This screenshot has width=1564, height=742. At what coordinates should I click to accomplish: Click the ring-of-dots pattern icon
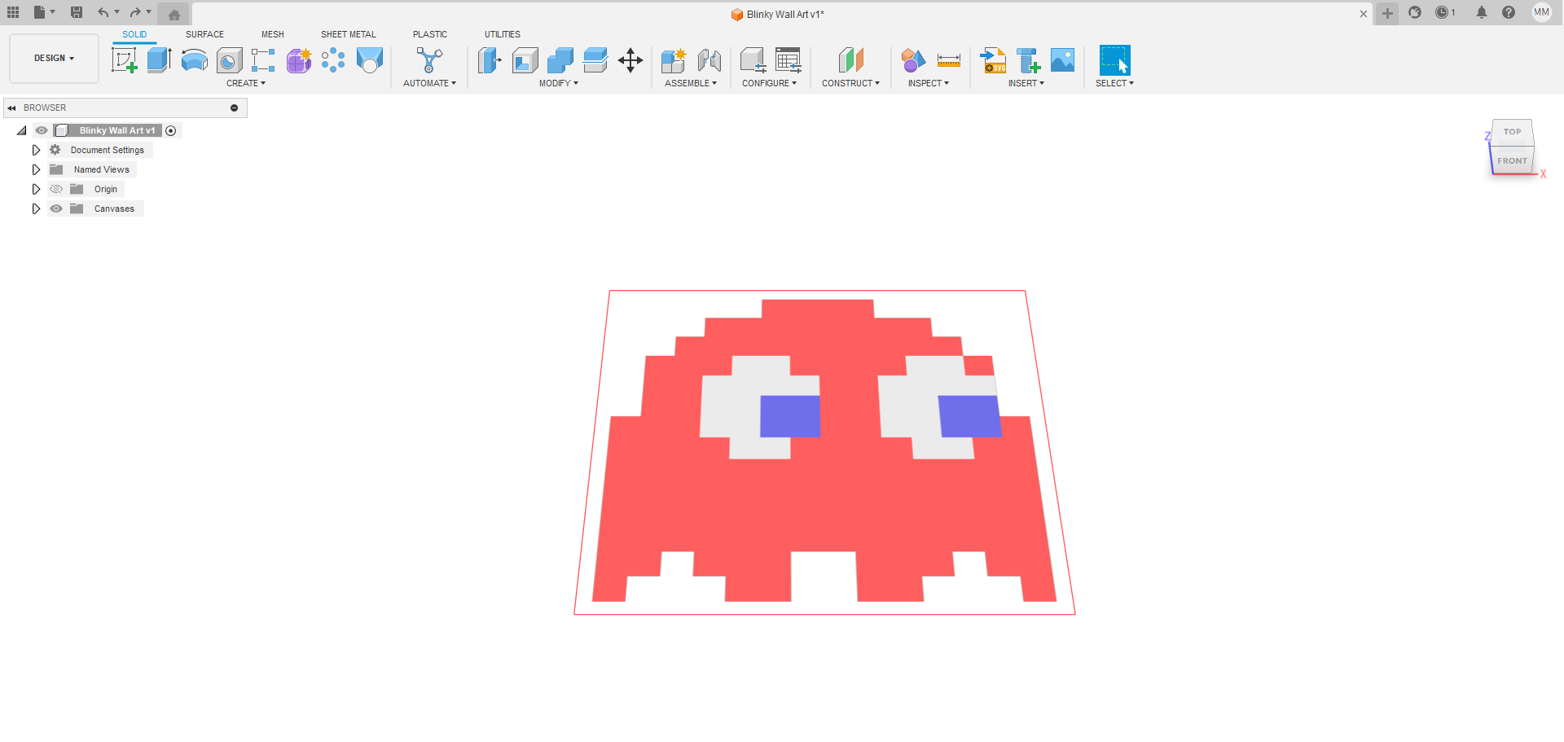(333, 60)
